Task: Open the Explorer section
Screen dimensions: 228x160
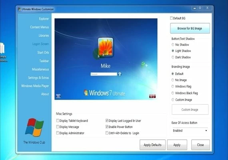Action: point(44,19)
